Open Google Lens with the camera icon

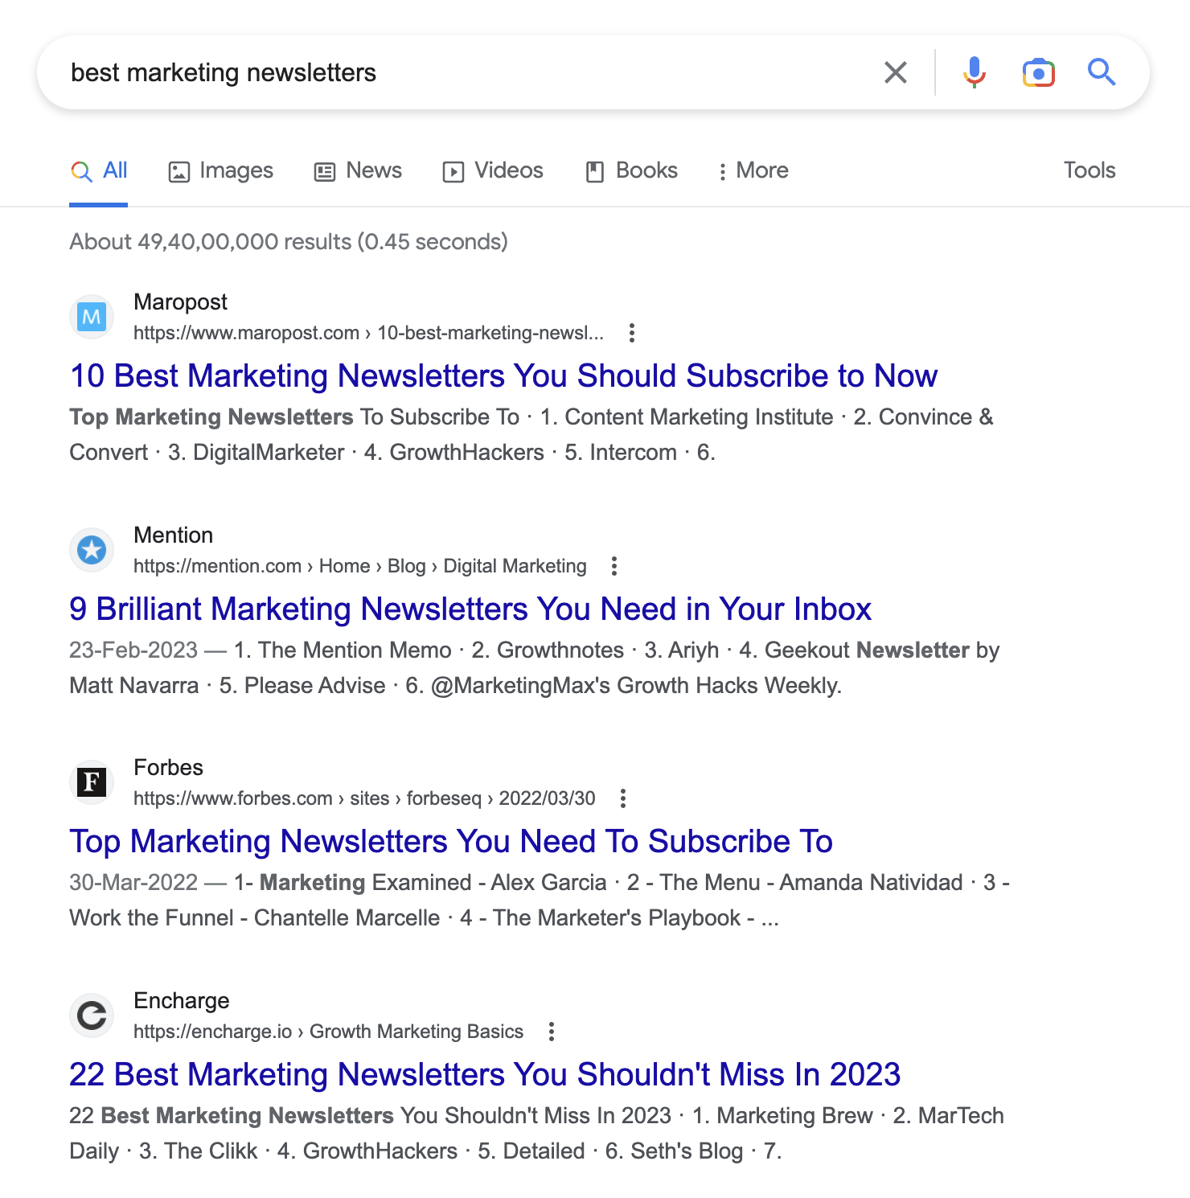point(1038,72)
